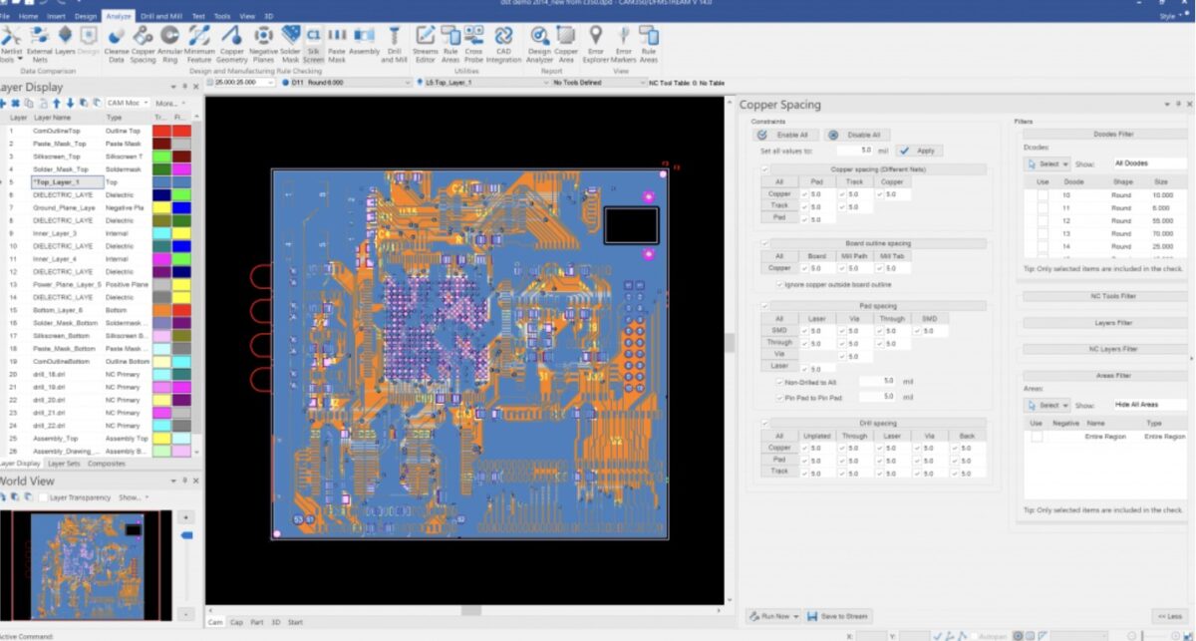This screenshot has width=1196, height=641.
Task: Open the CAM Mode dropdown in Layer Display
Action: click(x=127, y=103)
